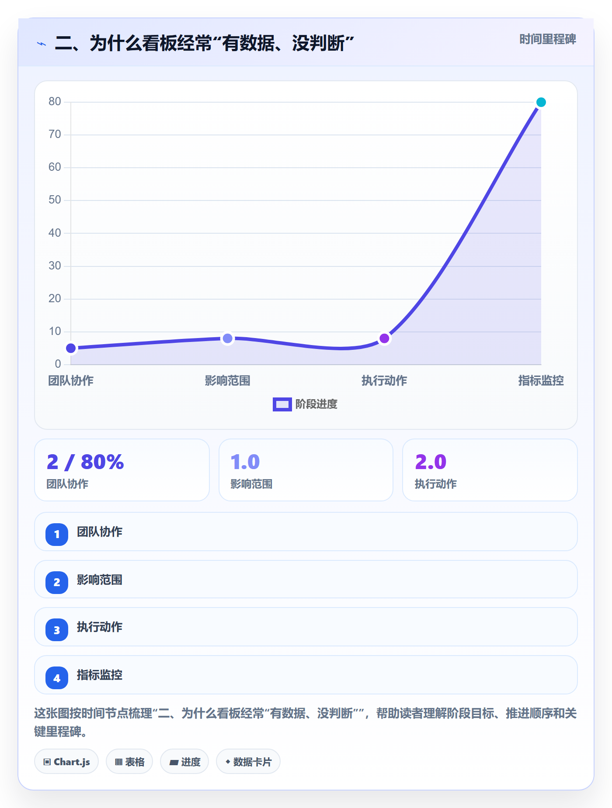Click the 指标监控 x-axis label

[x=541, y=381]
